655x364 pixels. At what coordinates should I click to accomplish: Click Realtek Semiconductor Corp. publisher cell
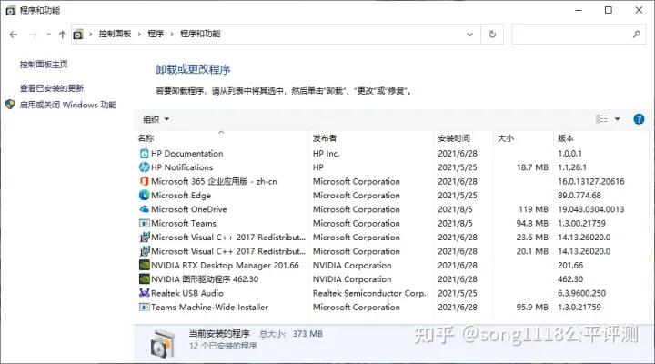(x=369, y=293)
